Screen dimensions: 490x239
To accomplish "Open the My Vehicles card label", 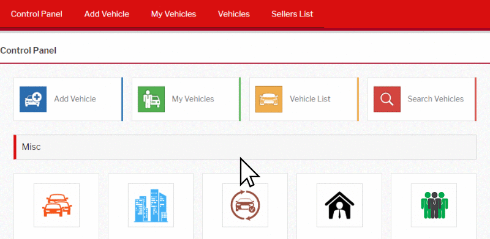I will pos(193,99).
